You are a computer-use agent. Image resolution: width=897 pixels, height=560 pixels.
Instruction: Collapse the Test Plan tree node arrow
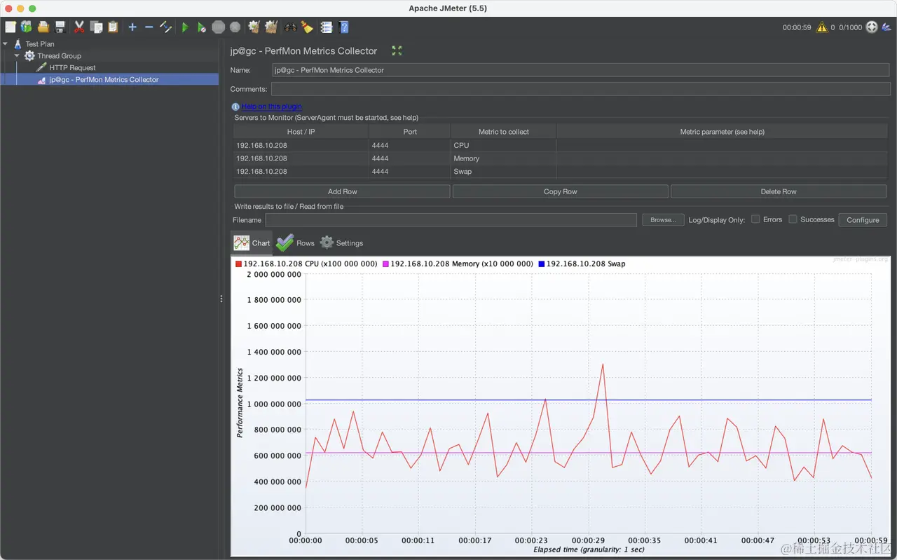click(5, 43)
